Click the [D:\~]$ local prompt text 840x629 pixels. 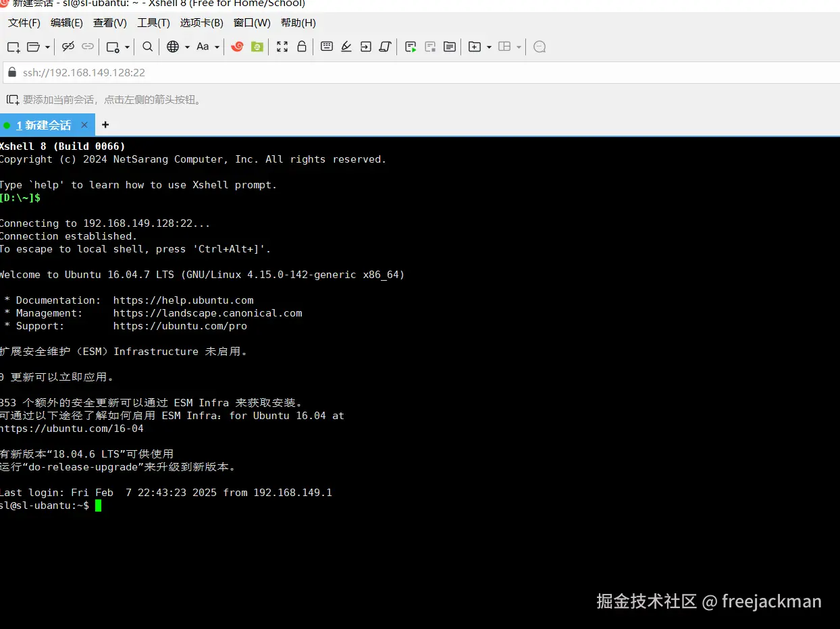click(20, 198)
